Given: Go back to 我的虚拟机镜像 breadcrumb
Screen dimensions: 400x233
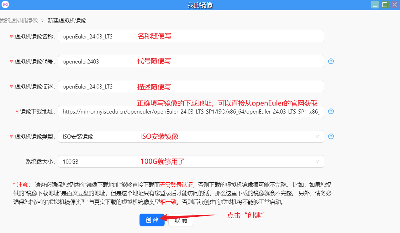Looking at the screenshot, I should (x=18, y=21).
